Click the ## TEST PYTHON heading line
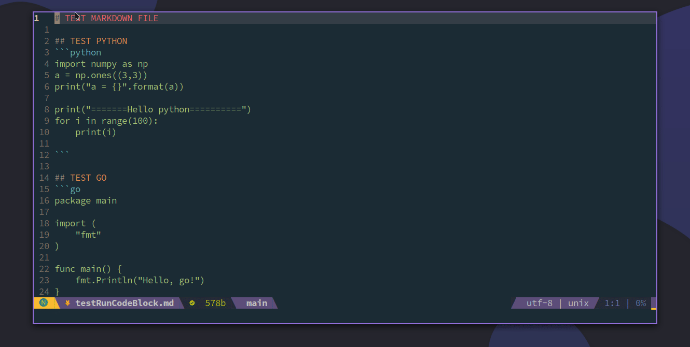 (x=91, y=41)
